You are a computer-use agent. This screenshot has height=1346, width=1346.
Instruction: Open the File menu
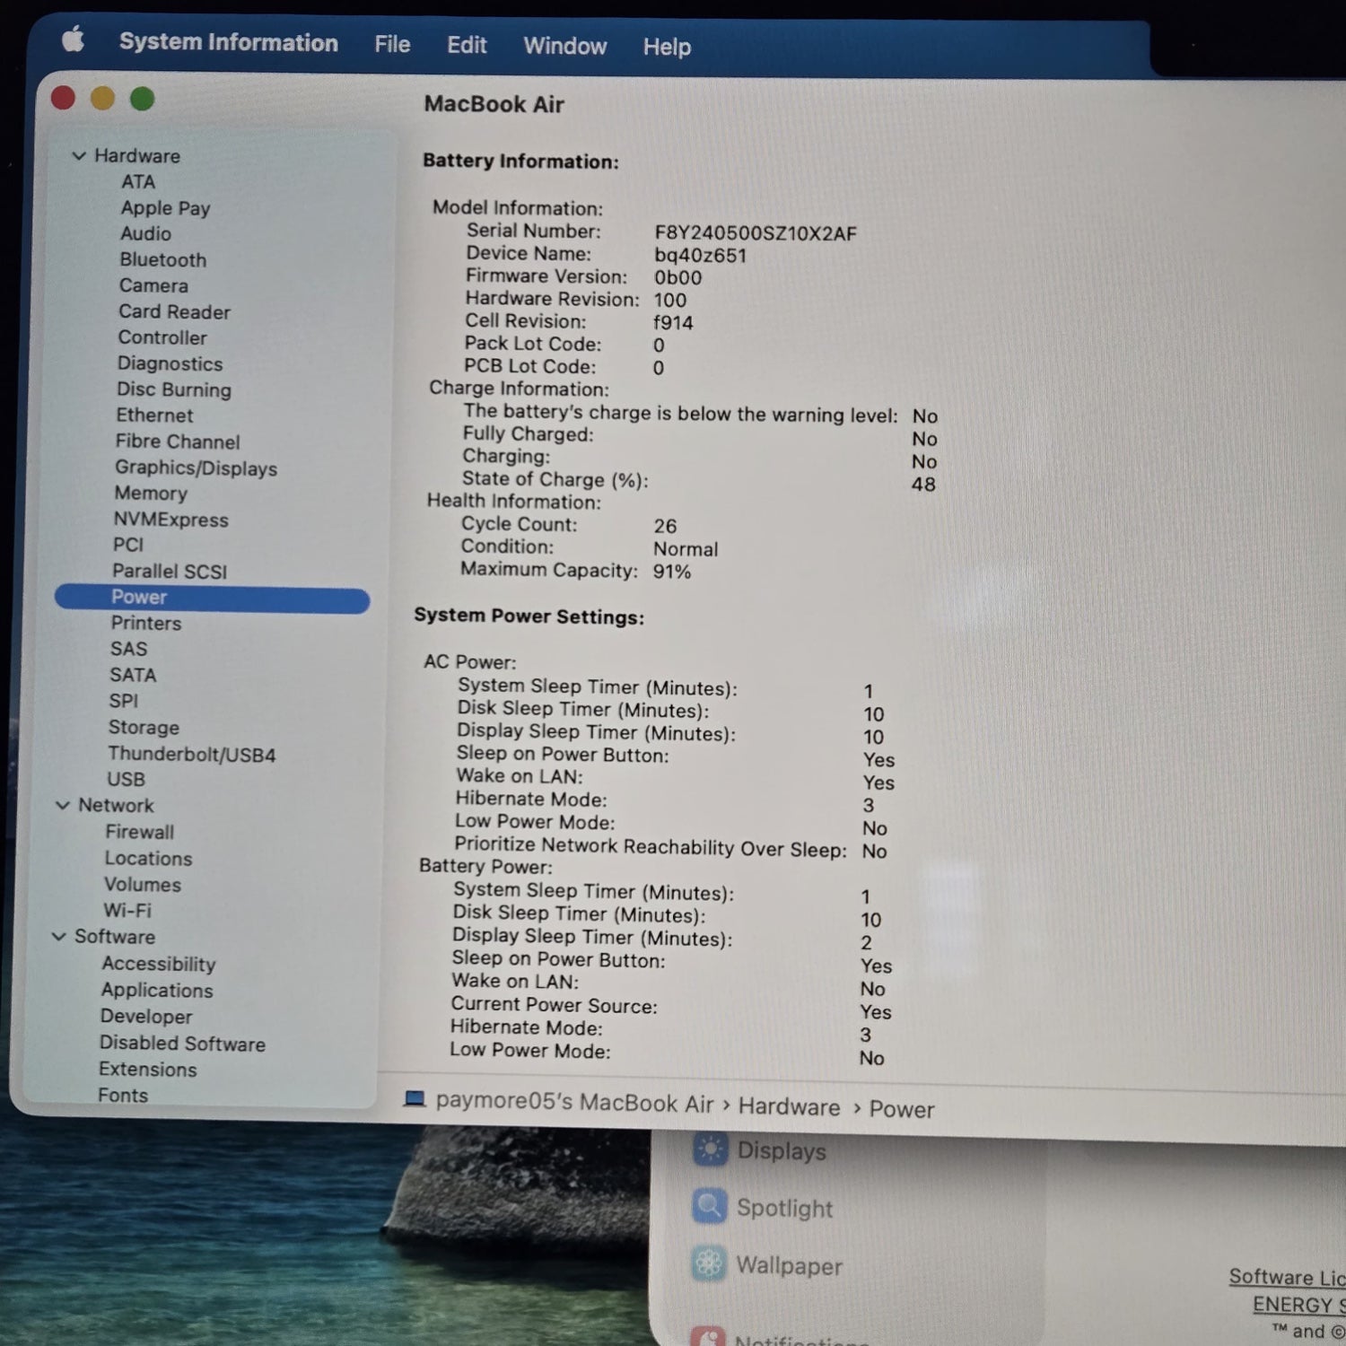pos(392,44)
